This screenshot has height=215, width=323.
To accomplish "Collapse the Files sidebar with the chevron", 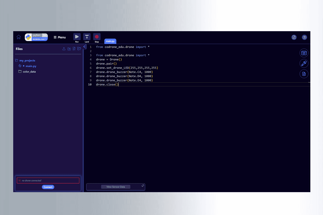I will click(84, 47).
